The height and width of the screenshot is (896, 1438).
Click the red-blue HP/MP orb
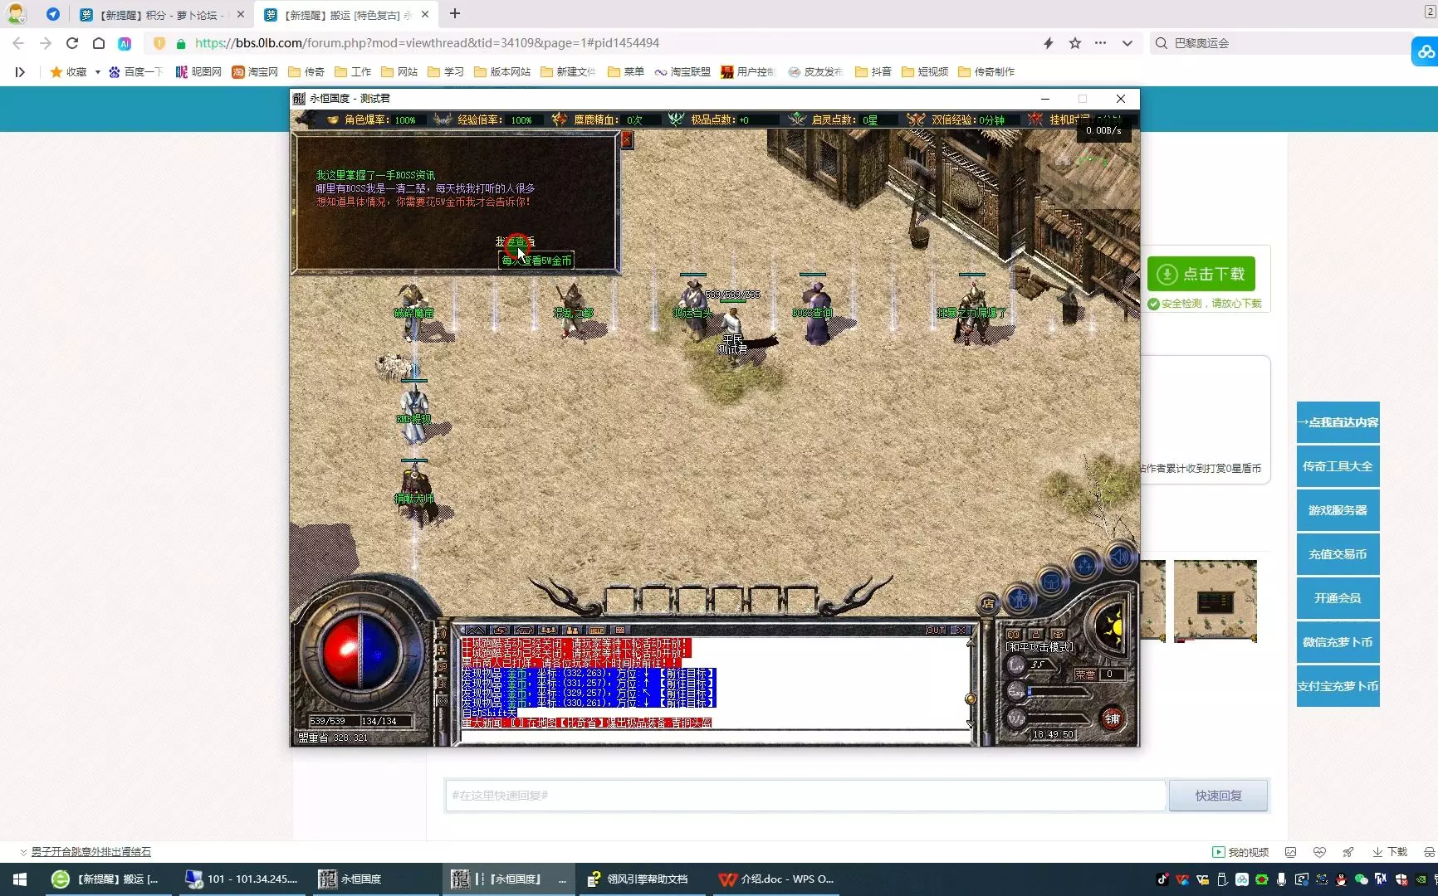[x=360, y=651]
